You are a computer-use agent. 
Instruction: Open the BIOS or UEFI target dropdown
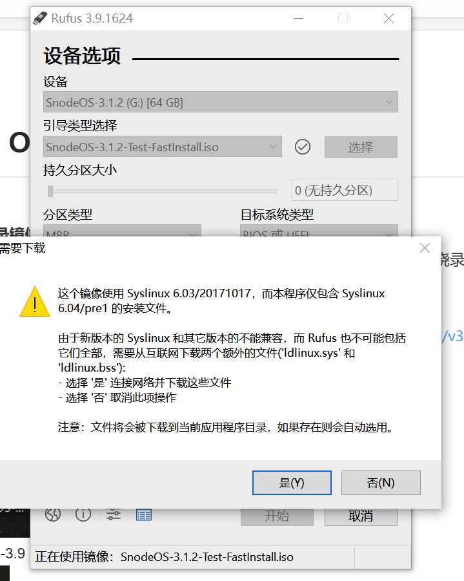(x=319, y=231)
